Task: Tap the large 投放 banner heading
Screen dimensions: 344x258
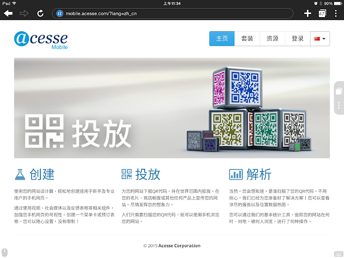Action: click(102, 134)
